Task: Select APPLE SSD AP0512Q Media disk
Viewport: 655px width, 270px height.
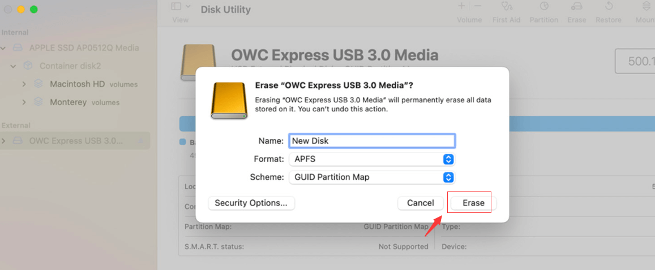Action: (x=84, y=48)
